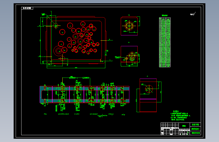Click the top-right cell of the title block

[196, 125]
